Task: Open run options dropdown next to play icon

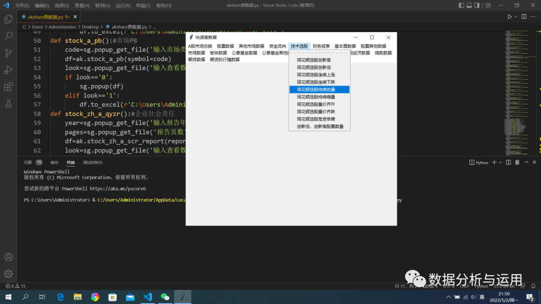Action: tap(515, 16)
